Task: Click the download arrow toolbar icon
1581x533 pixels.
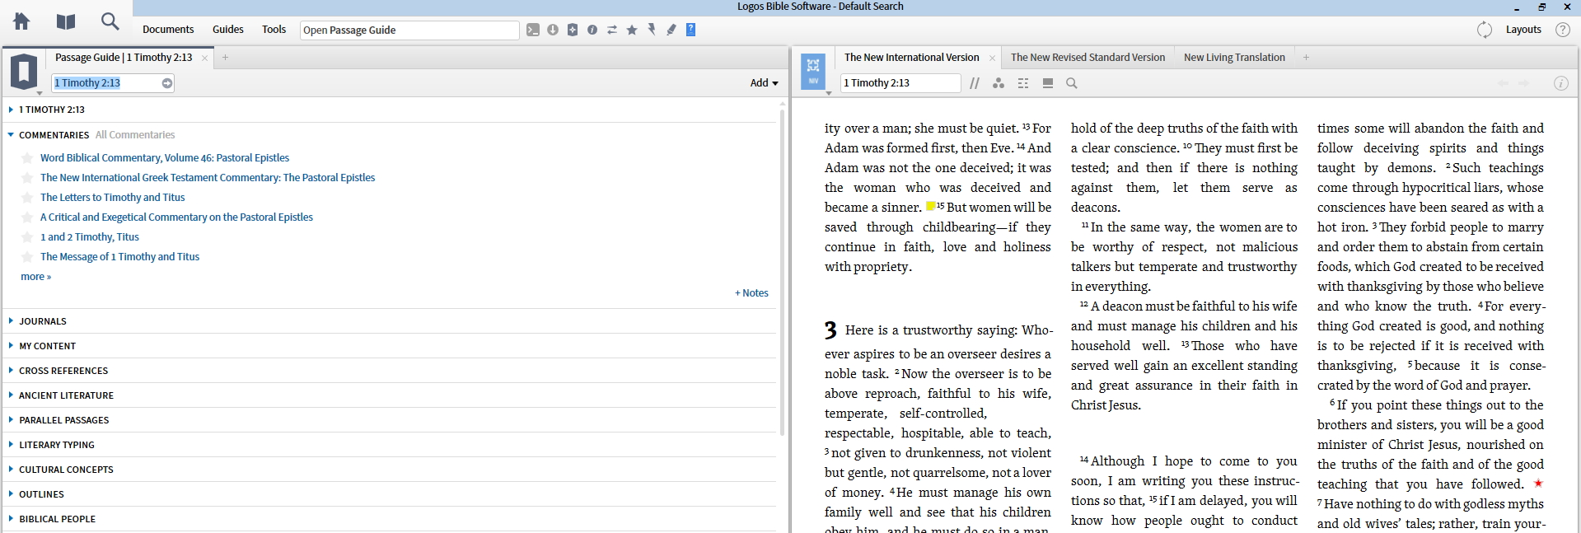Action: 553,30
